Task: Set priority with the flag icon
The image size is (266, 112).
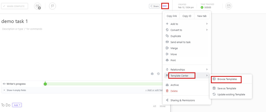Action: (x=52, y=6)
